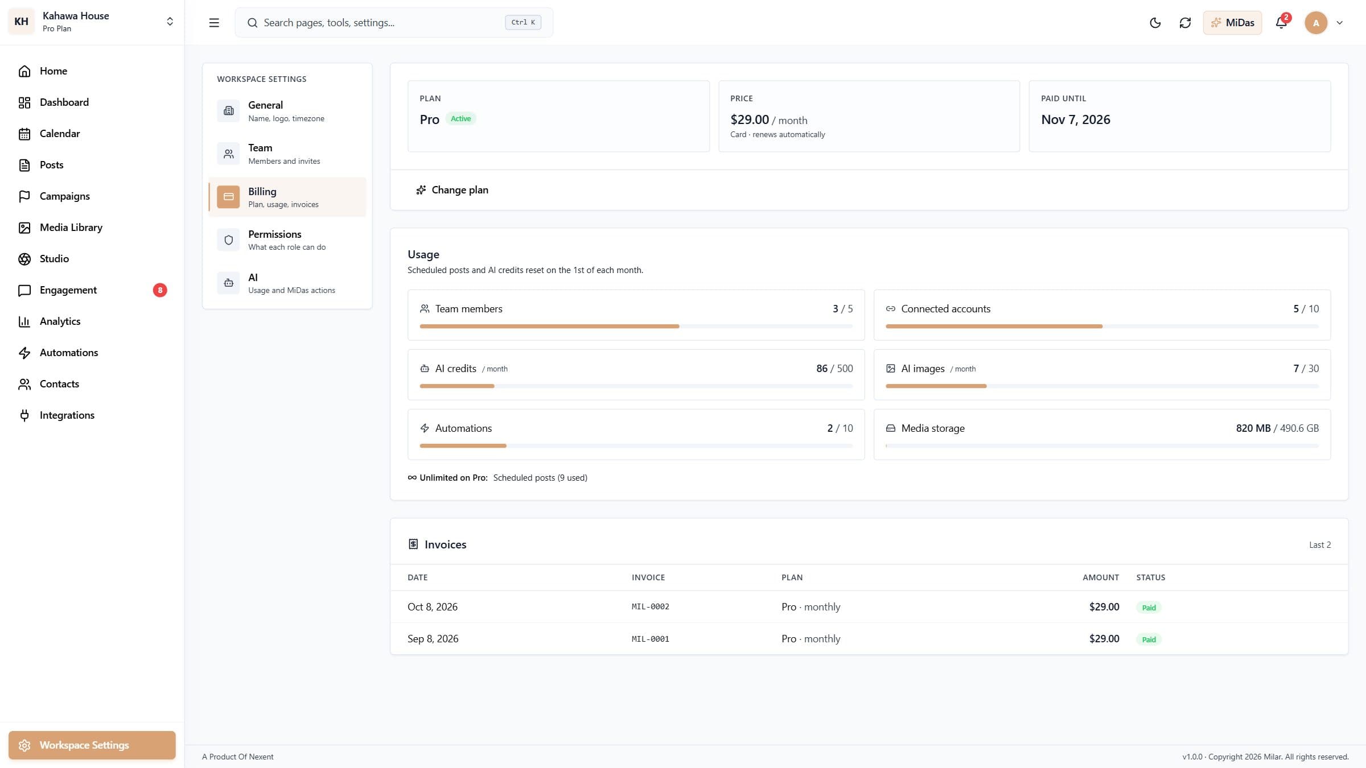Open the MiDas assistant button
Image resolution: width=1366 pixels, height=768 pixels.
[1232, 23]
